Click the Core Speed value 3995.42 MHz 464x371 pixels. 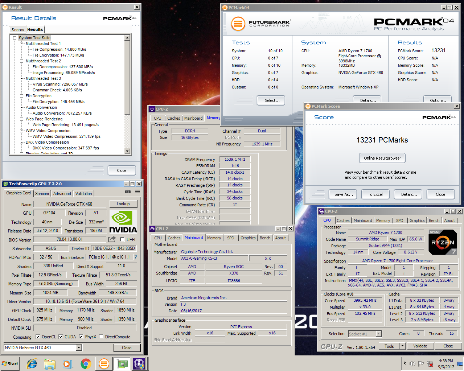click(x=365, y=300)
